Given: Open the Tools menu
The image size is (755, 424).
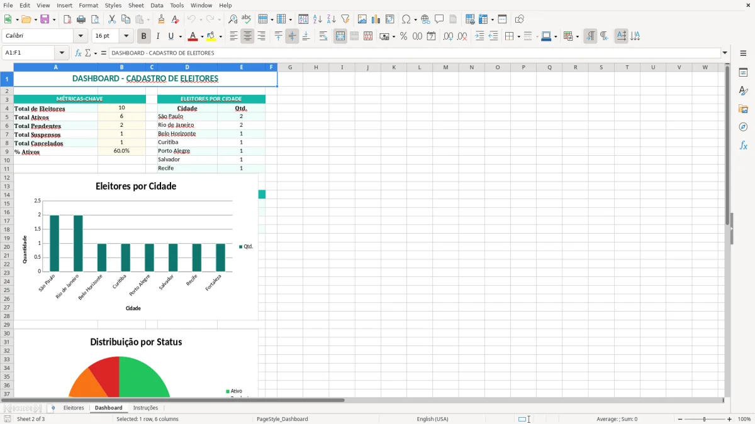Looking at the screenshot, I should (177, 5).
